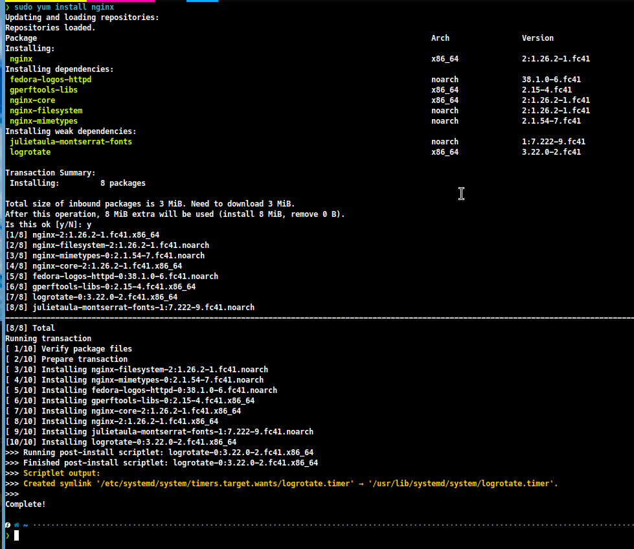The width and height of the screenshot is (634, 549).
Task: Click 'noarch' in the fedora-logos-httpd row
Action: coord(445,79)
